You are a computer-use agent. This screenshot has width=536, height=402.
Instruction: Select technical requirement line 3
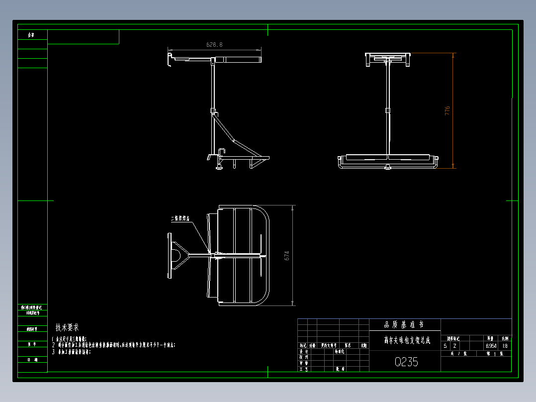[72, 351]
